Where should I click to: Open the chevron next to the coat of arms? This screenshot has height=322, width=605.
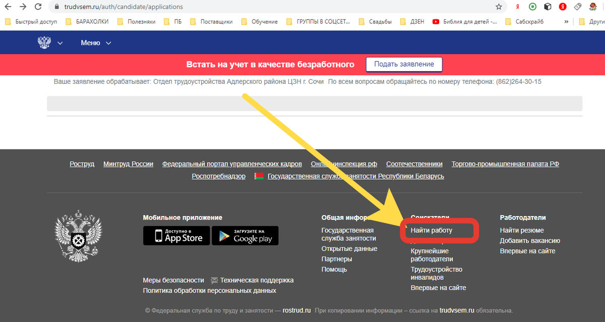(60, 43)
